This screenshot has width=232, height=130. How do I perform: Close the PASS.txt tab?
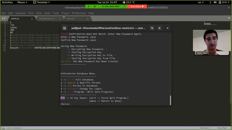pos(88,19)
